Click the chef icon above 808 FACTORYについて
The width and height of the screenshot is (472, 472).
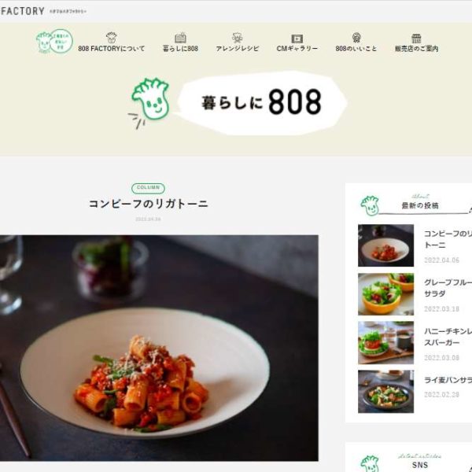[111, 38]
